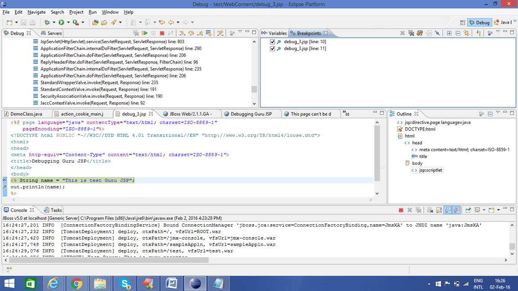This screenshot has height=291, width=518.
Task: Click the red Terminate button in Debug view
Action: point(162,33)
